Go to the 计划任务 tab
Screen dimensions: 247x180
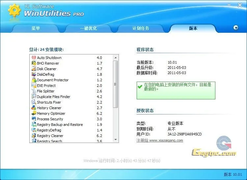tap(141, 29)
